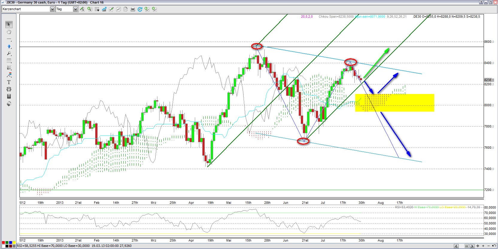Open the calculator tool

[9, 96]
